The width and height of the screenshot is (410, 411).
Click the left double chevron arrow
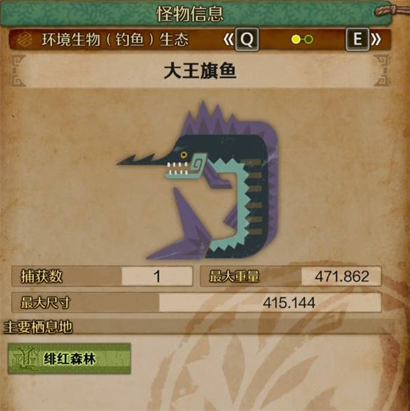coord(228,40)
